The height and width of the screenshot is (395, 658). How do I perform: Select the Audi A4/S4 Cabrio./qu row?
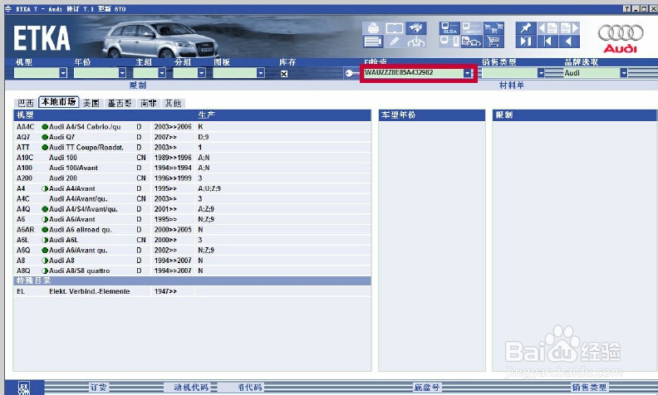pyautogui.click(x=192, y=127)
